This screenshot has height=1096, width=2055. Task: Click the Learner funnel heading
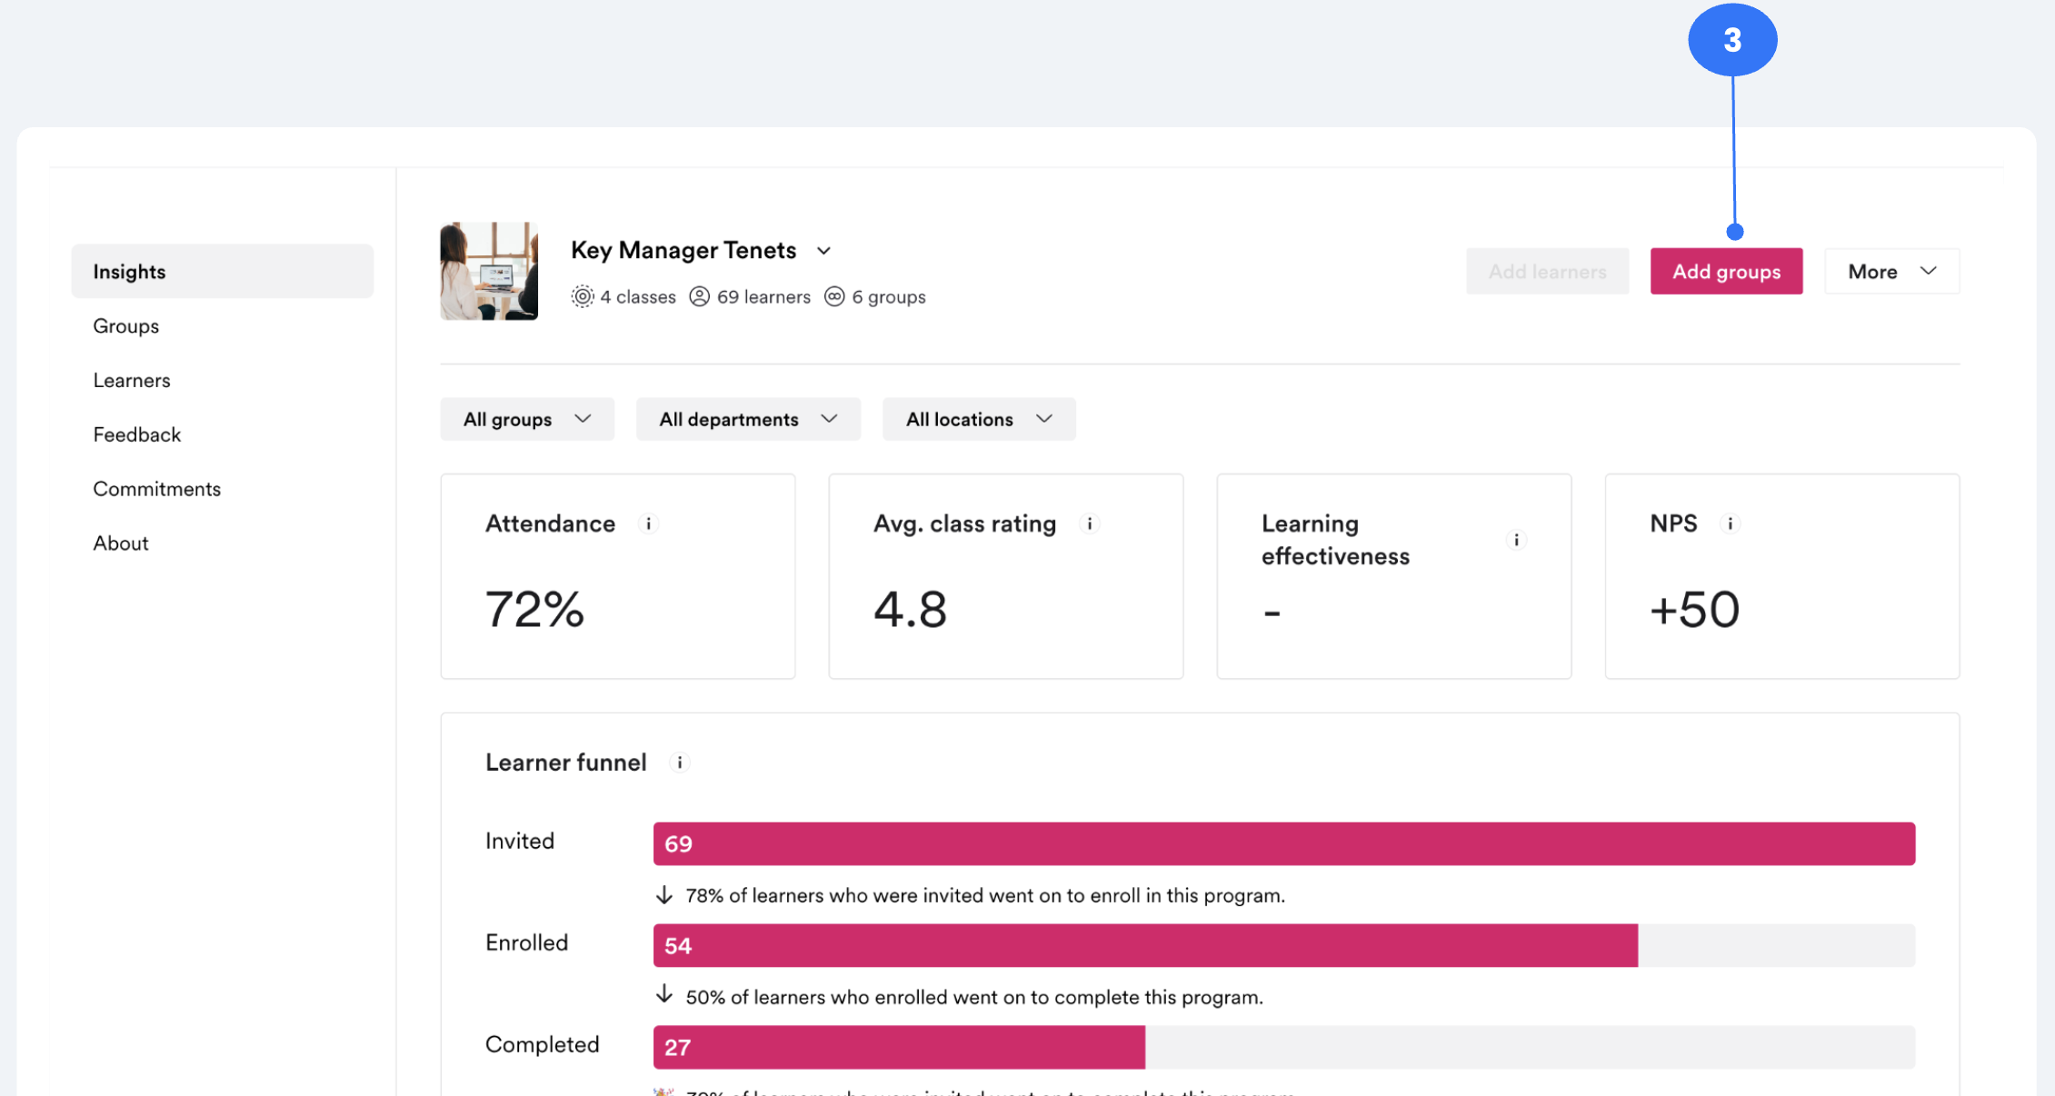pyautogui.click(x=566, y=762)
